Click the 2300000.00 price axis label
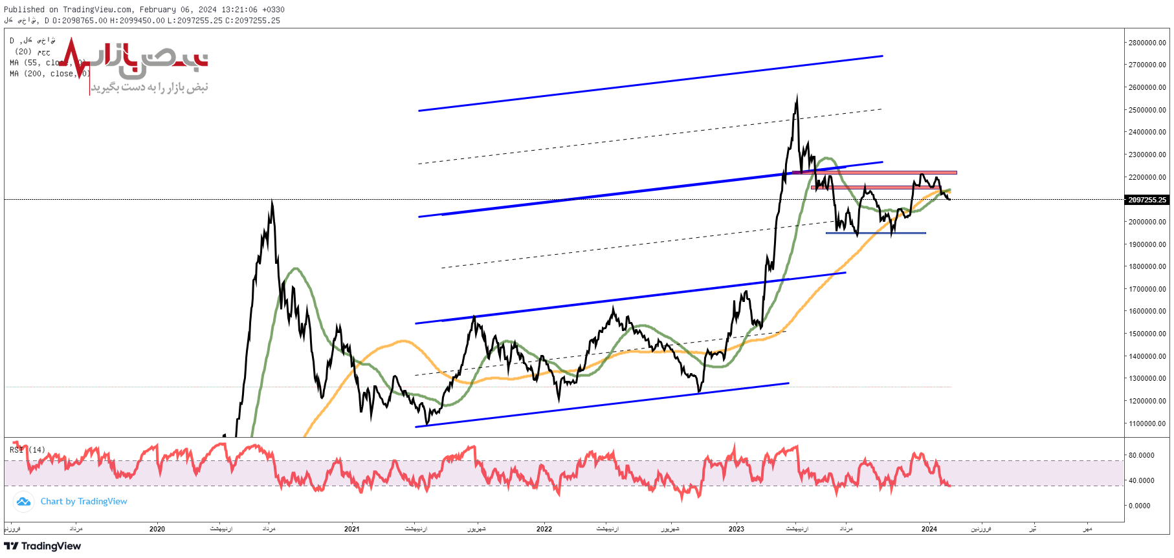The image size is (1174, 558). click(1147, 155)
